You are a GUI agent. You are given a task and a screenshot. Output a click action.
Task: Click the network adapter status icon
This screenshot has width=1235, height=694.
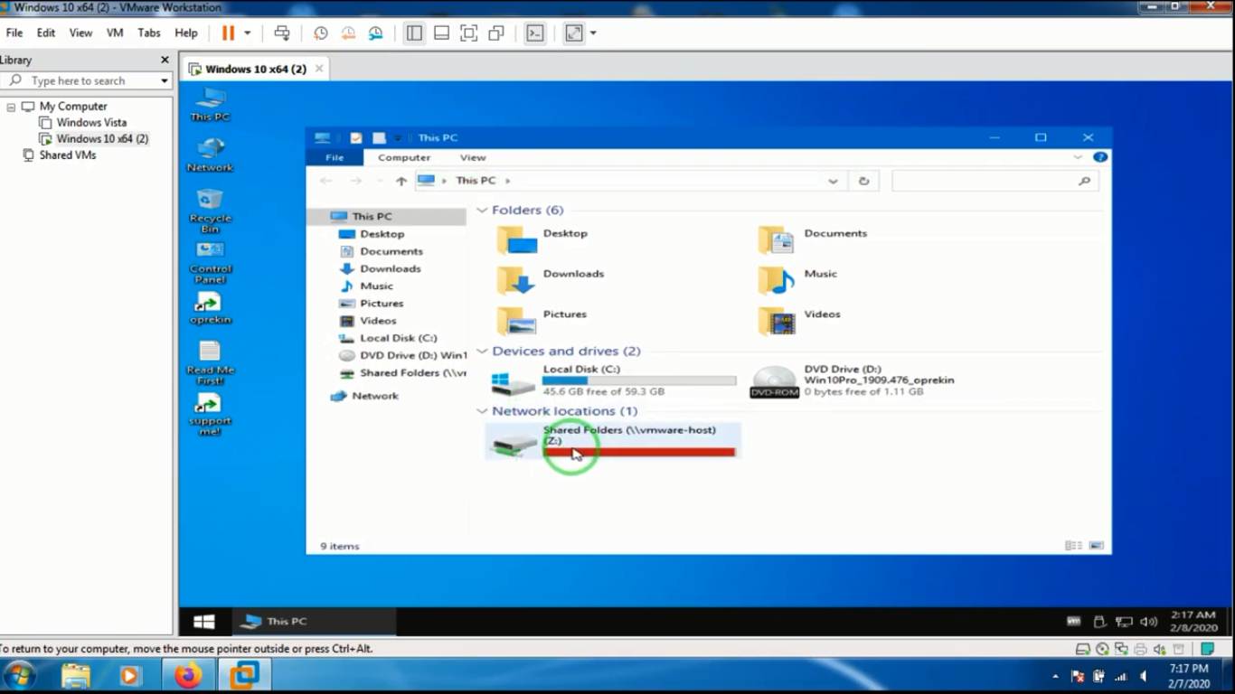[1121, 649]
